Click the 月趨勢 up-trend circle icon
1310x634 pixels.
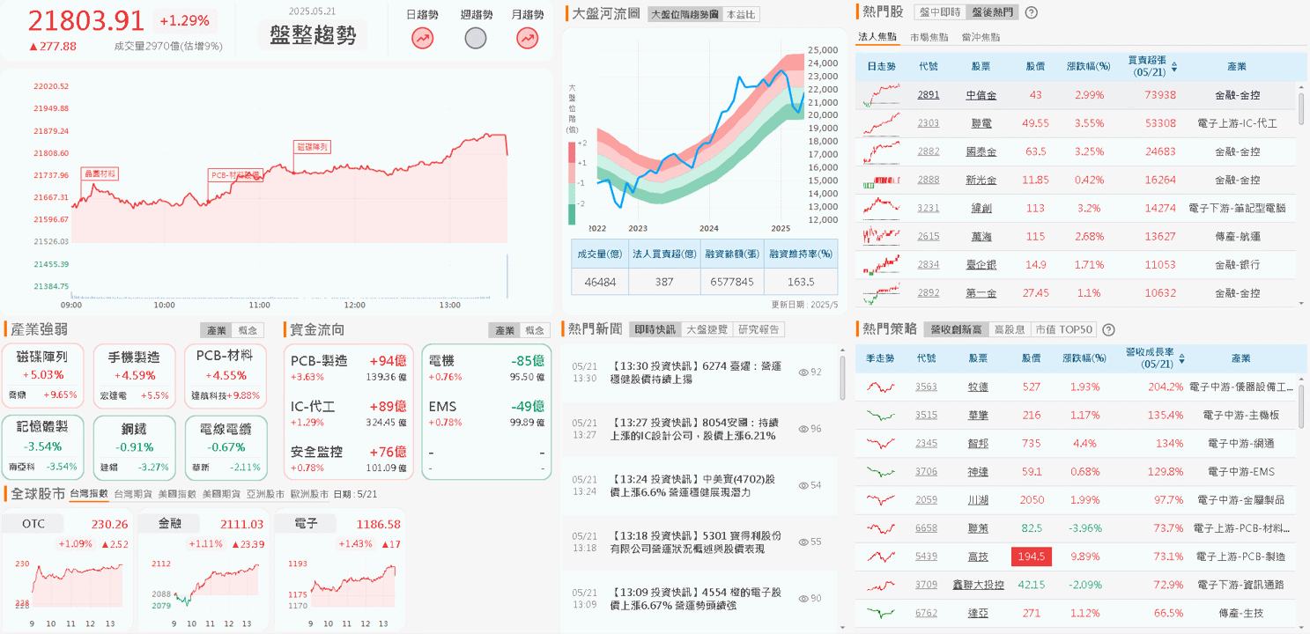pyautogui.click(x=528, y=38)
